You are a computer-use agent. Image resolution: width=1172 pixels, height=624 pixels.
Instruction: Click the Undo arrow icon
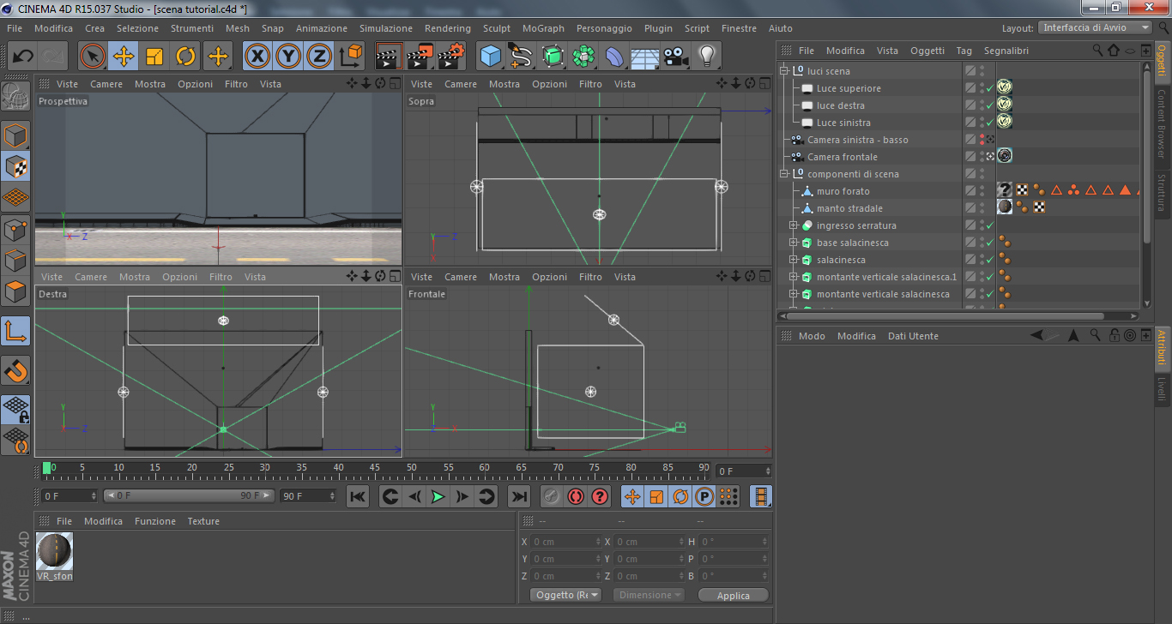(23, 57)
